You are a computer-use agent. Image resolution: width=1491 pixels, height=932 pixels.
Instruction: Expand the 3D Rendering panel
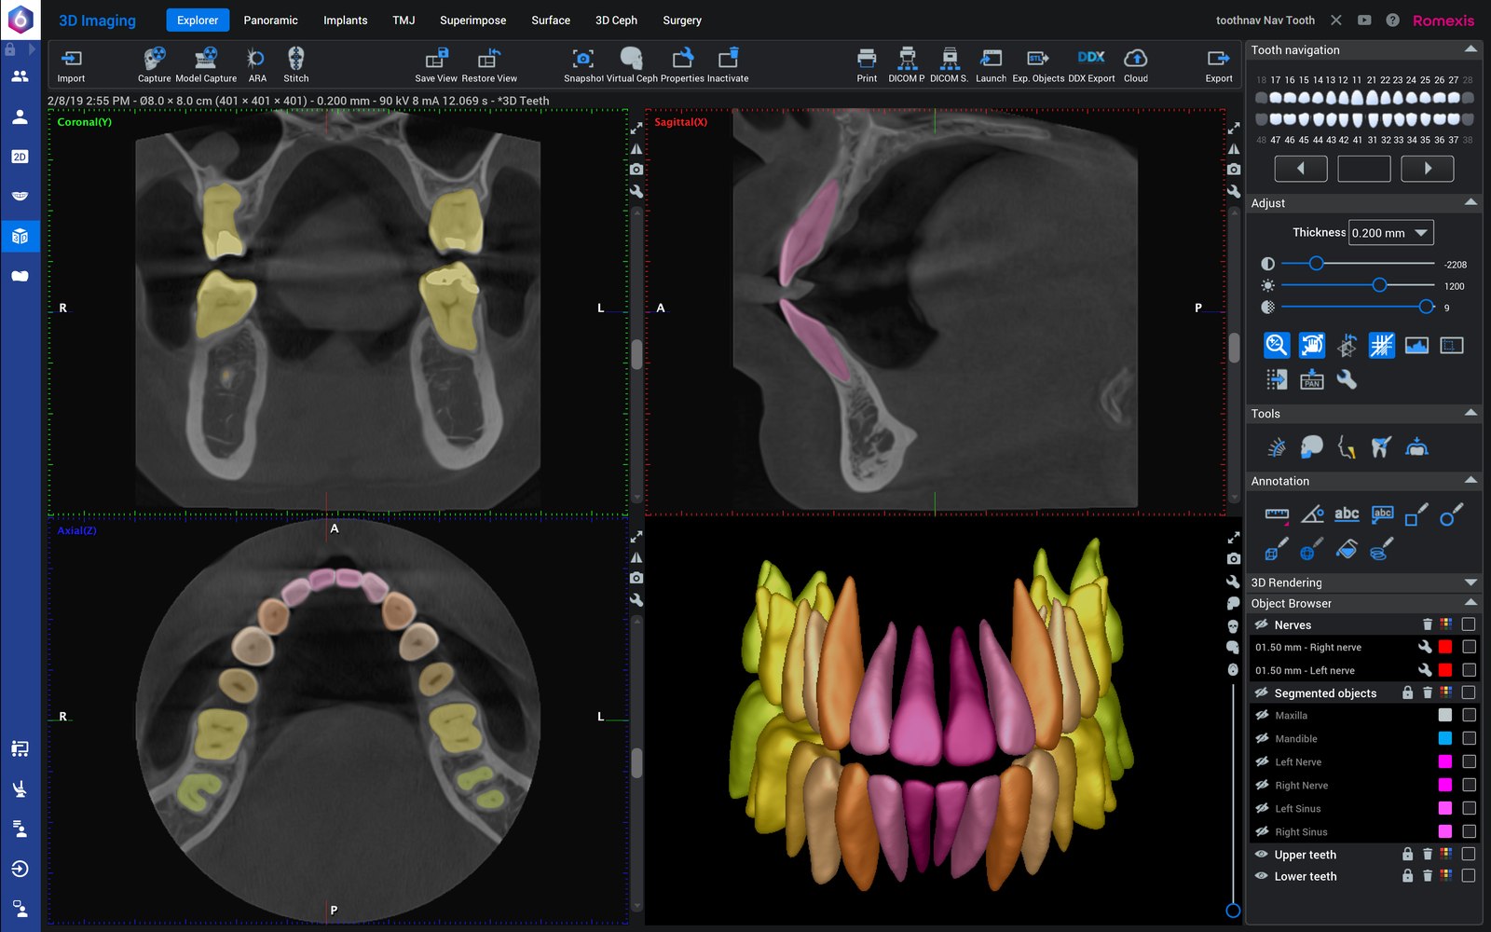1470,582
